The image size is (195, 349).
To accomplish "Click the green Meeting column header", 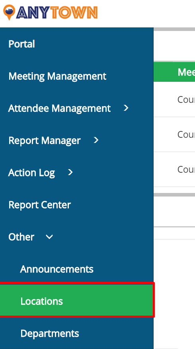I will (174, 72).
